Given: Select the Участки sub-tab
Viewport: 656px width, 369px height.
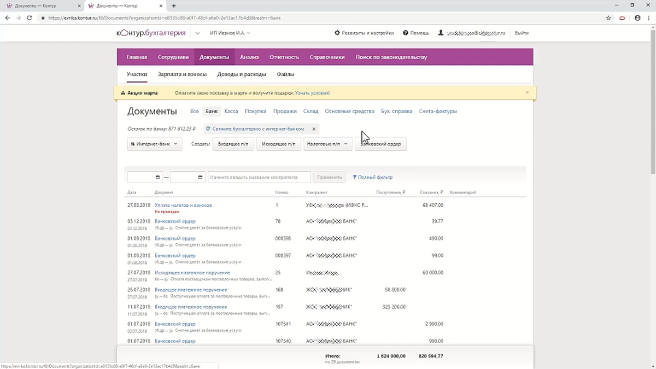Looking at the screenshot, I should [x=137, y=74].
